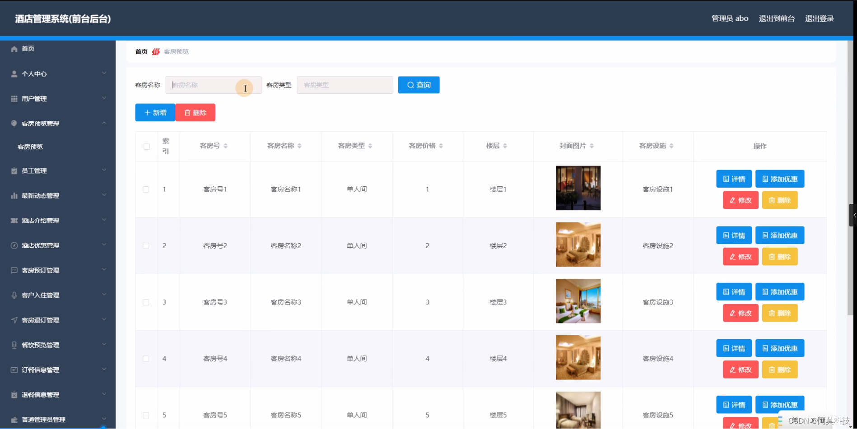Screen dimensions: 857x429
Task: Click the icon beside 酒店介绍管理
Action: pyautogui.click(x=14, y=220)
